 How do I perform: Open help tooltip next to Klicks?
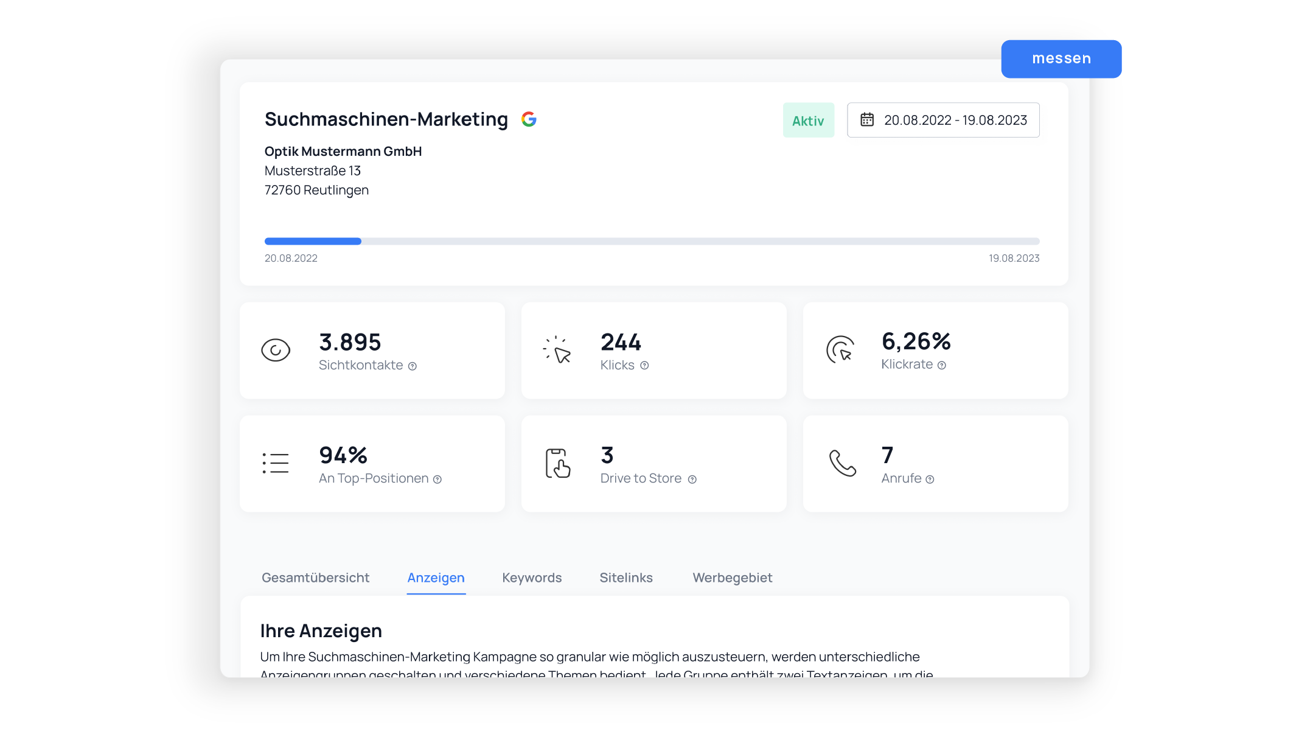point(644,366)
